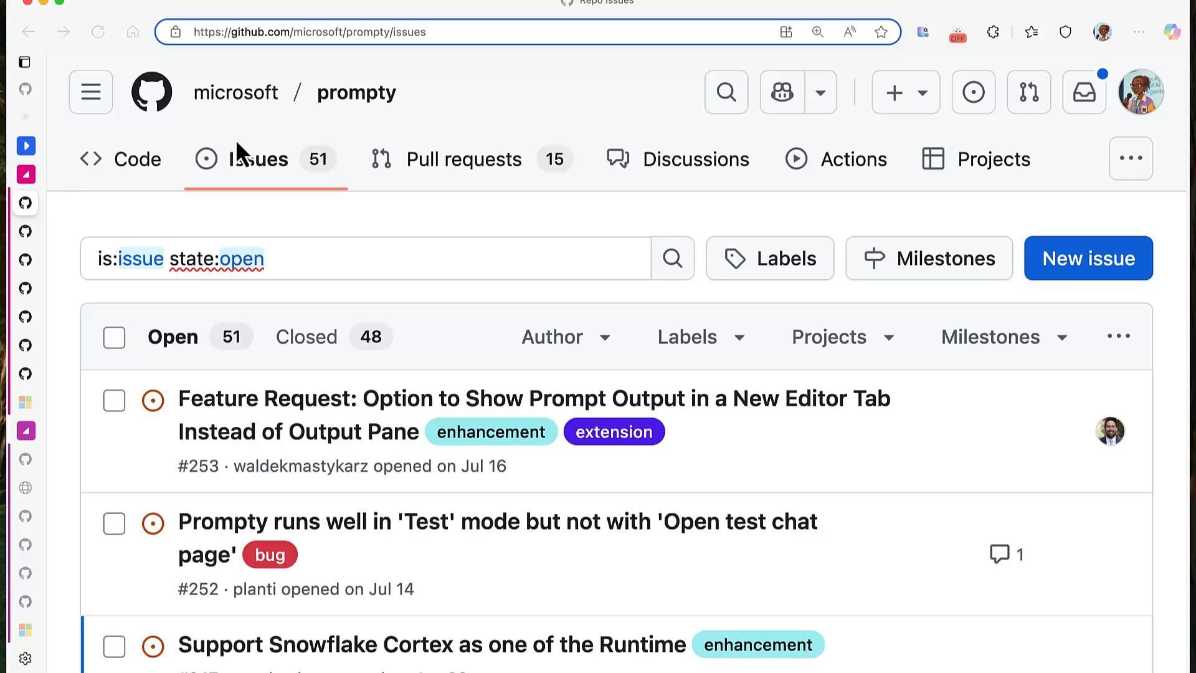
Task: Open the Copilot chat icon
Action: (x=782, y=92)
